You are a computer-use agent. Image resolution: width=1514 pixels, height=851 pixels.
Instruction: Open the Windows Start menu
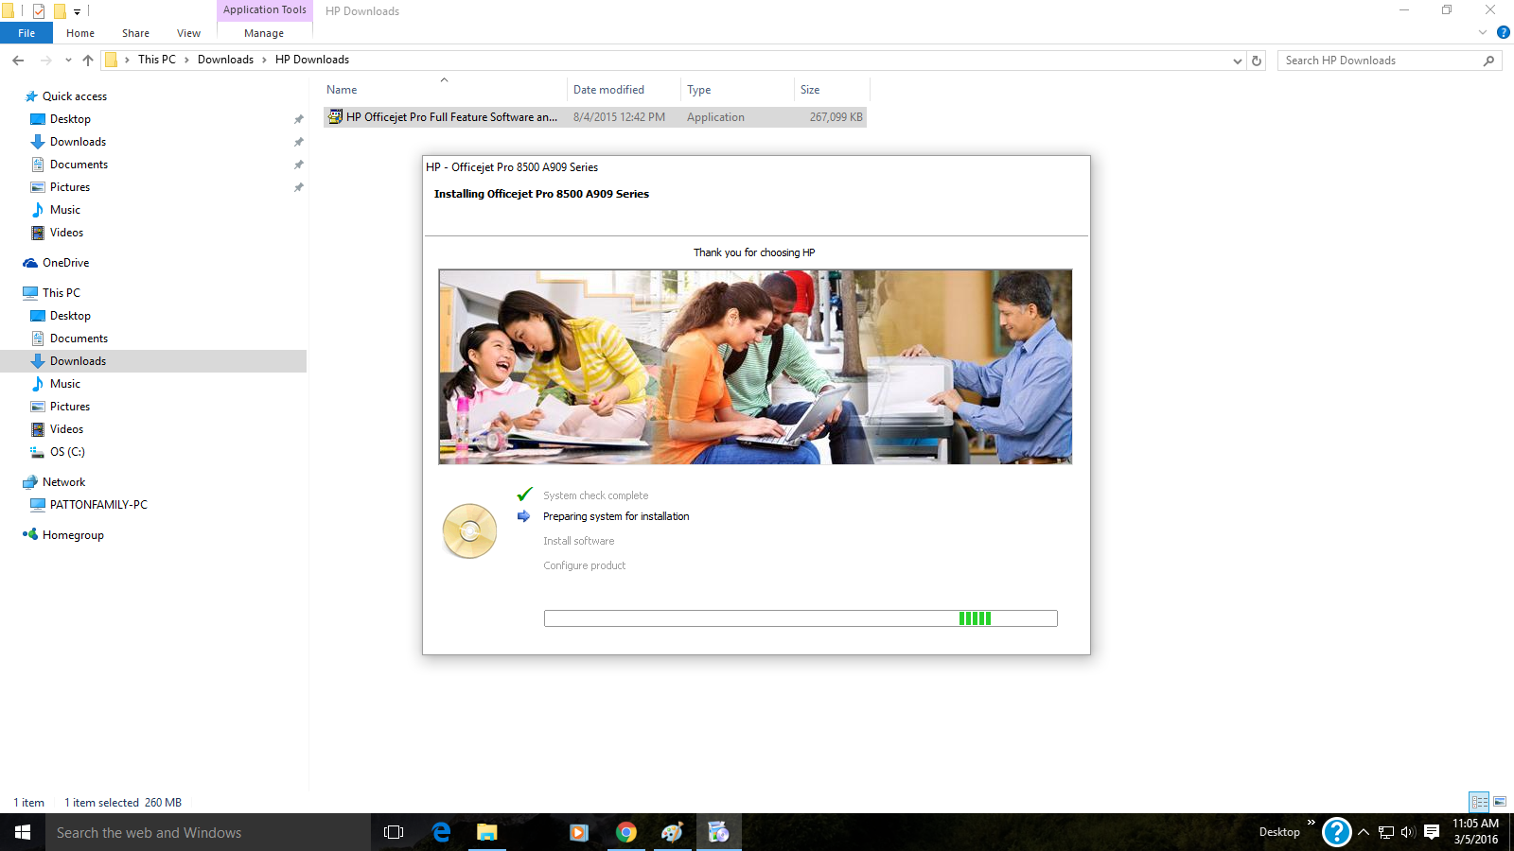23,832
